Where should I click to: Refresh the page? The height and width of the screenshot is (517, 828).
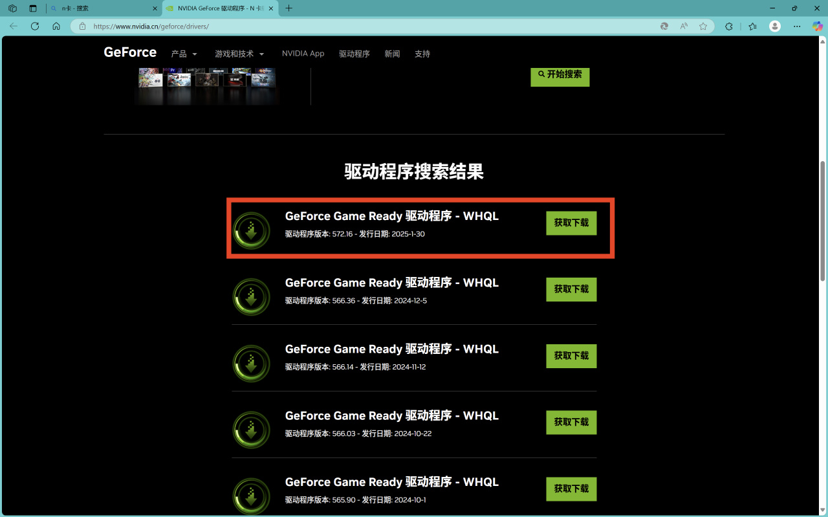pos(35,27)
